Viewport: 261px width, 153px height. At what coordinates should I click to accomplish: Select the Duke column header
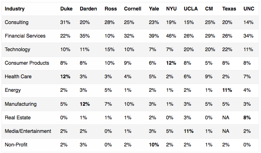tap(66, 9)
